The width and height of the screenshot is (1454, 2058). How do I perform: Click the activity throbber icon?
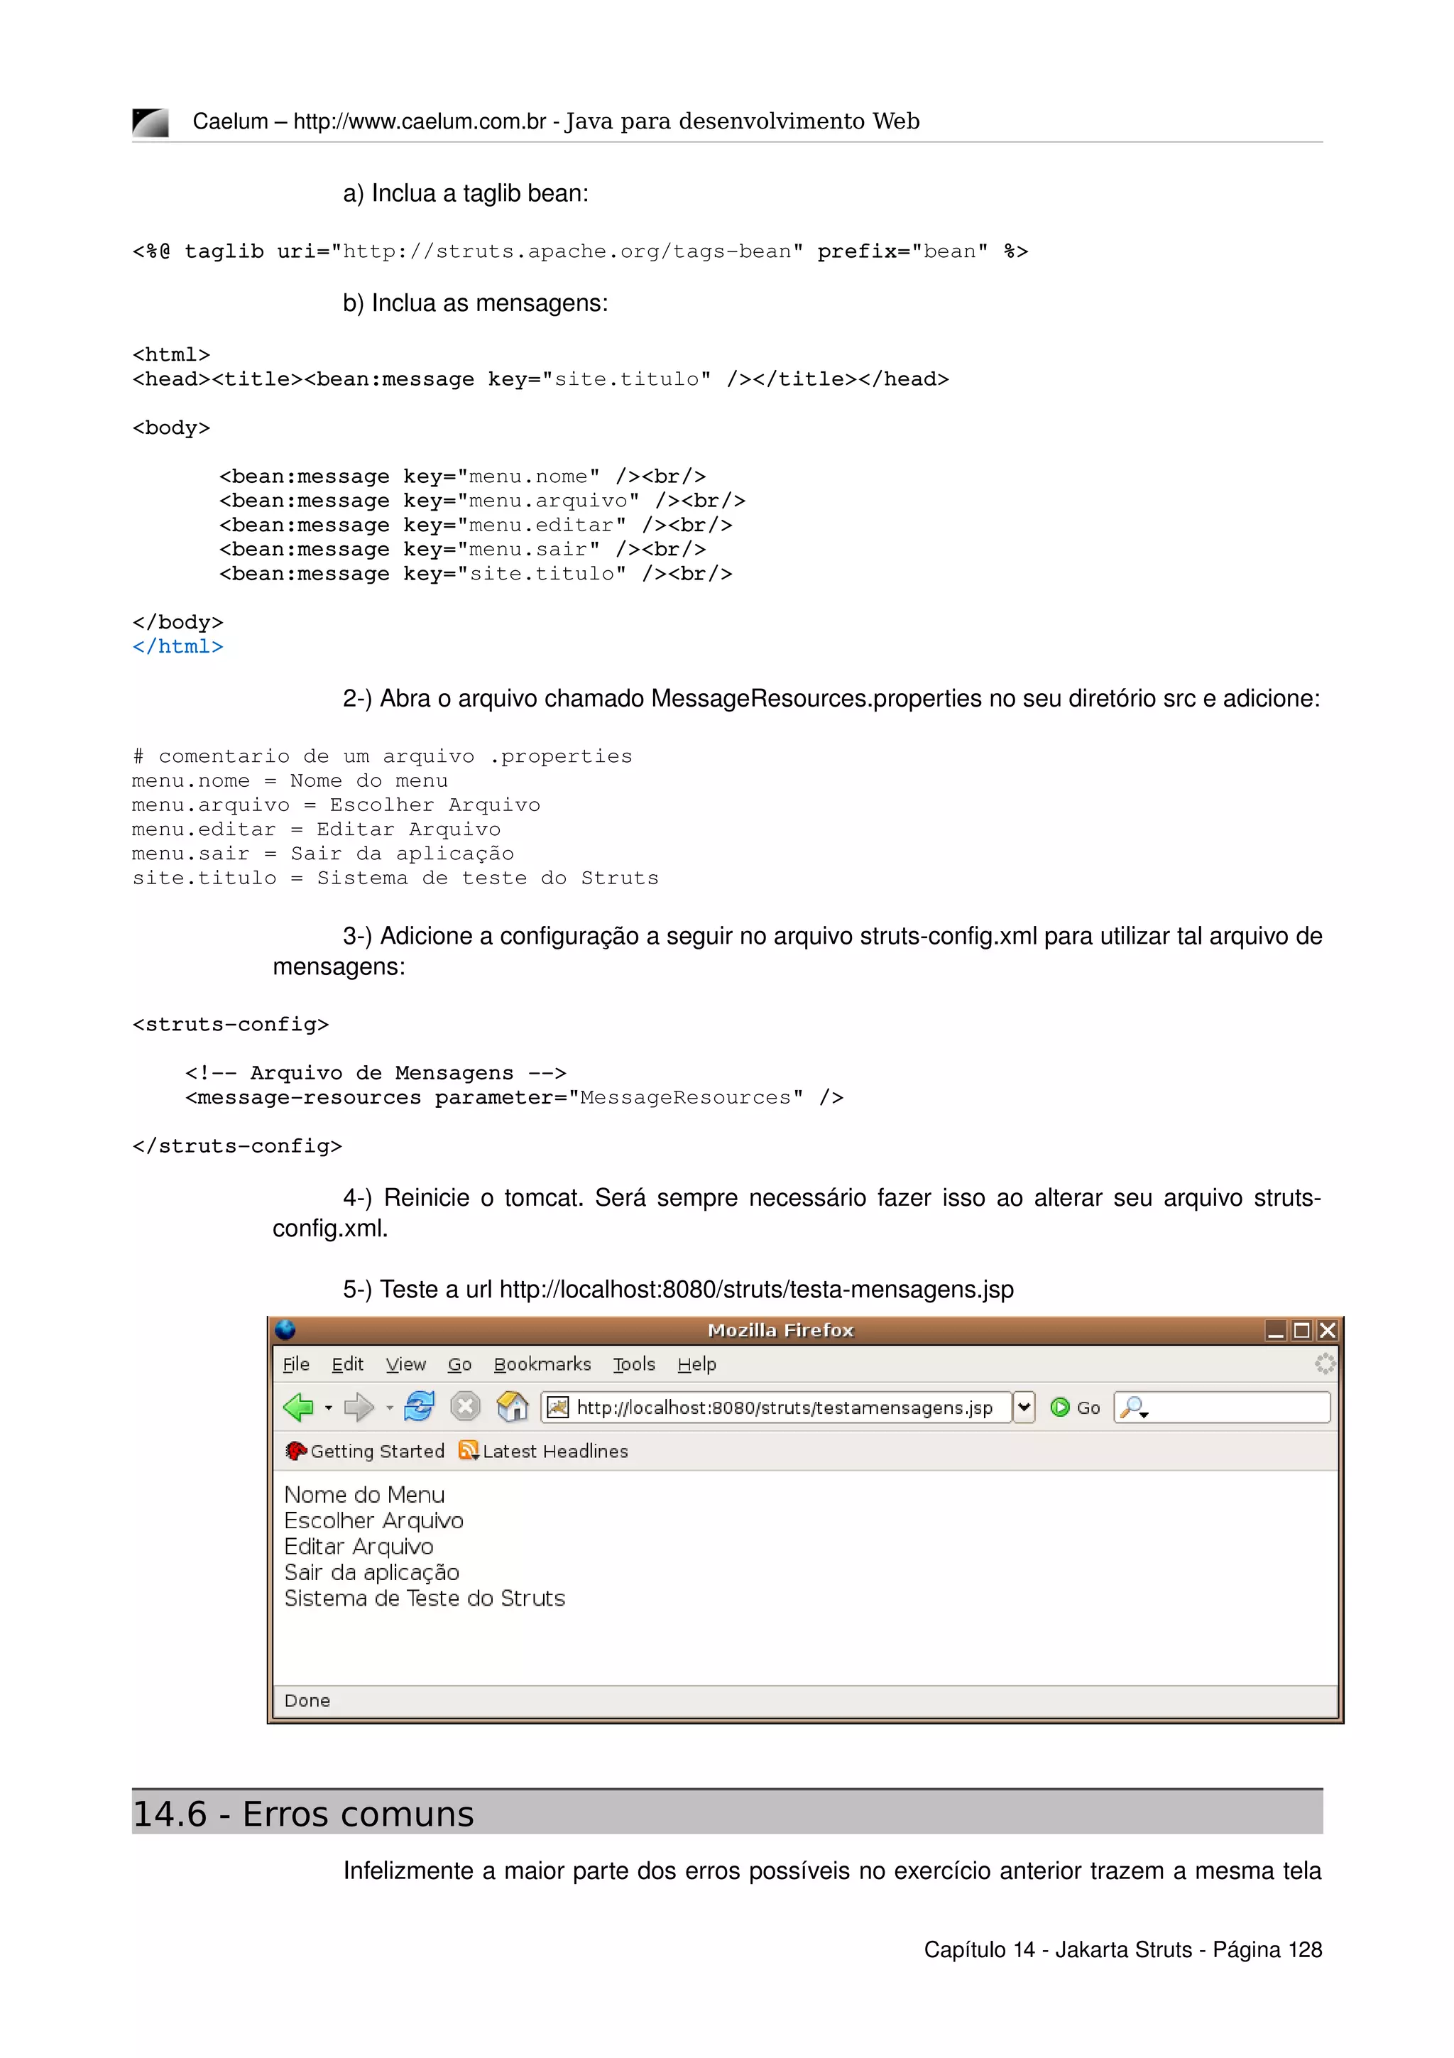[x=1325, y=1364]
